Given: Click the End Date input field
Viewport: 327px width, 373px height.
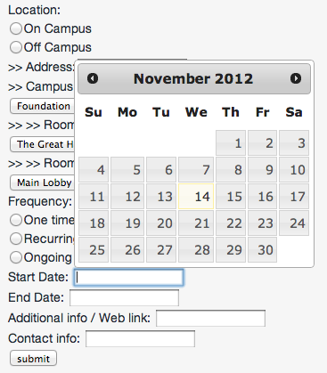Looking at the screenshot, I should click(124, 297).
